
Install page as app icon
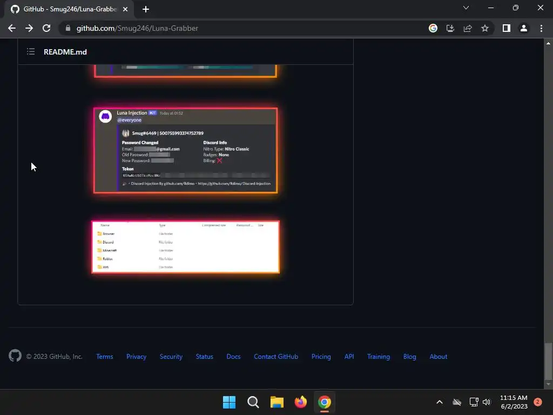(450, 28)
